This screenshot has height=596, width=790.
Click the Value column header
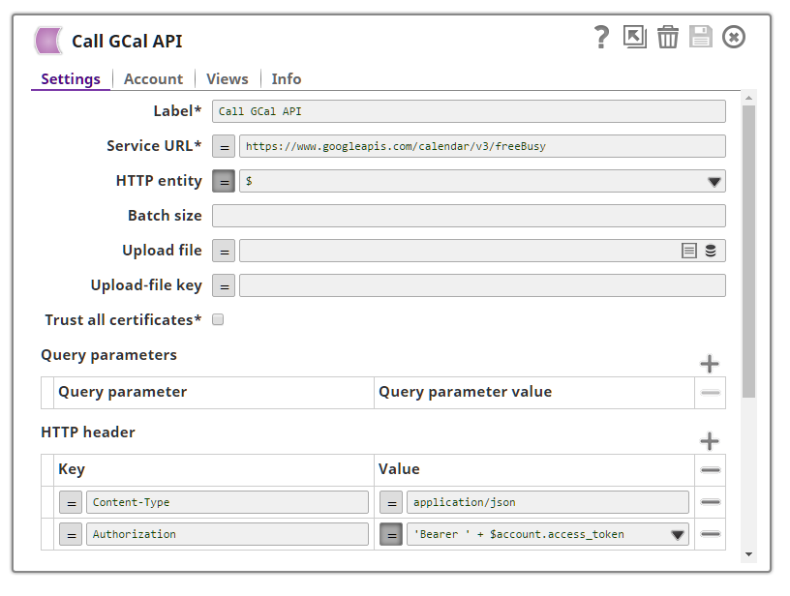(x=399, y=469)
